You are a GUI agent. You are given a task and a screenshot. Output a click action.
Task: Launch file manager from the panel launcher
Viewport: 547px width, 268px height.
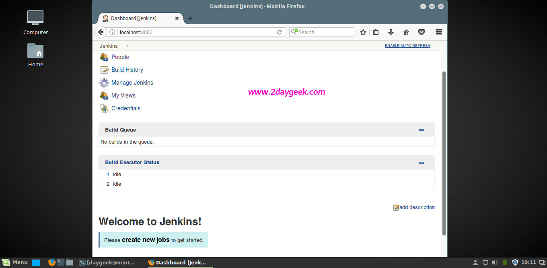click(70, 262)
